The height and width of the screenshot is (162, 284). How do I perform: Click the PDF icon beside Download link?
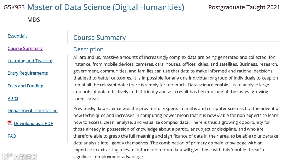pos(10,123)
